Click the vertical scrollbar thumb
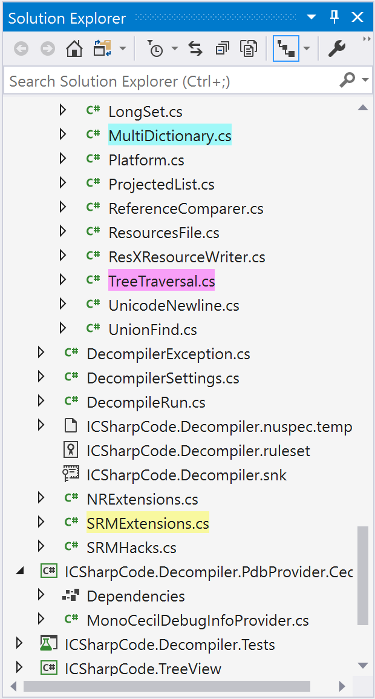This screenshot has height=699, width=375. pyautogui.click(x=363, y=576)
